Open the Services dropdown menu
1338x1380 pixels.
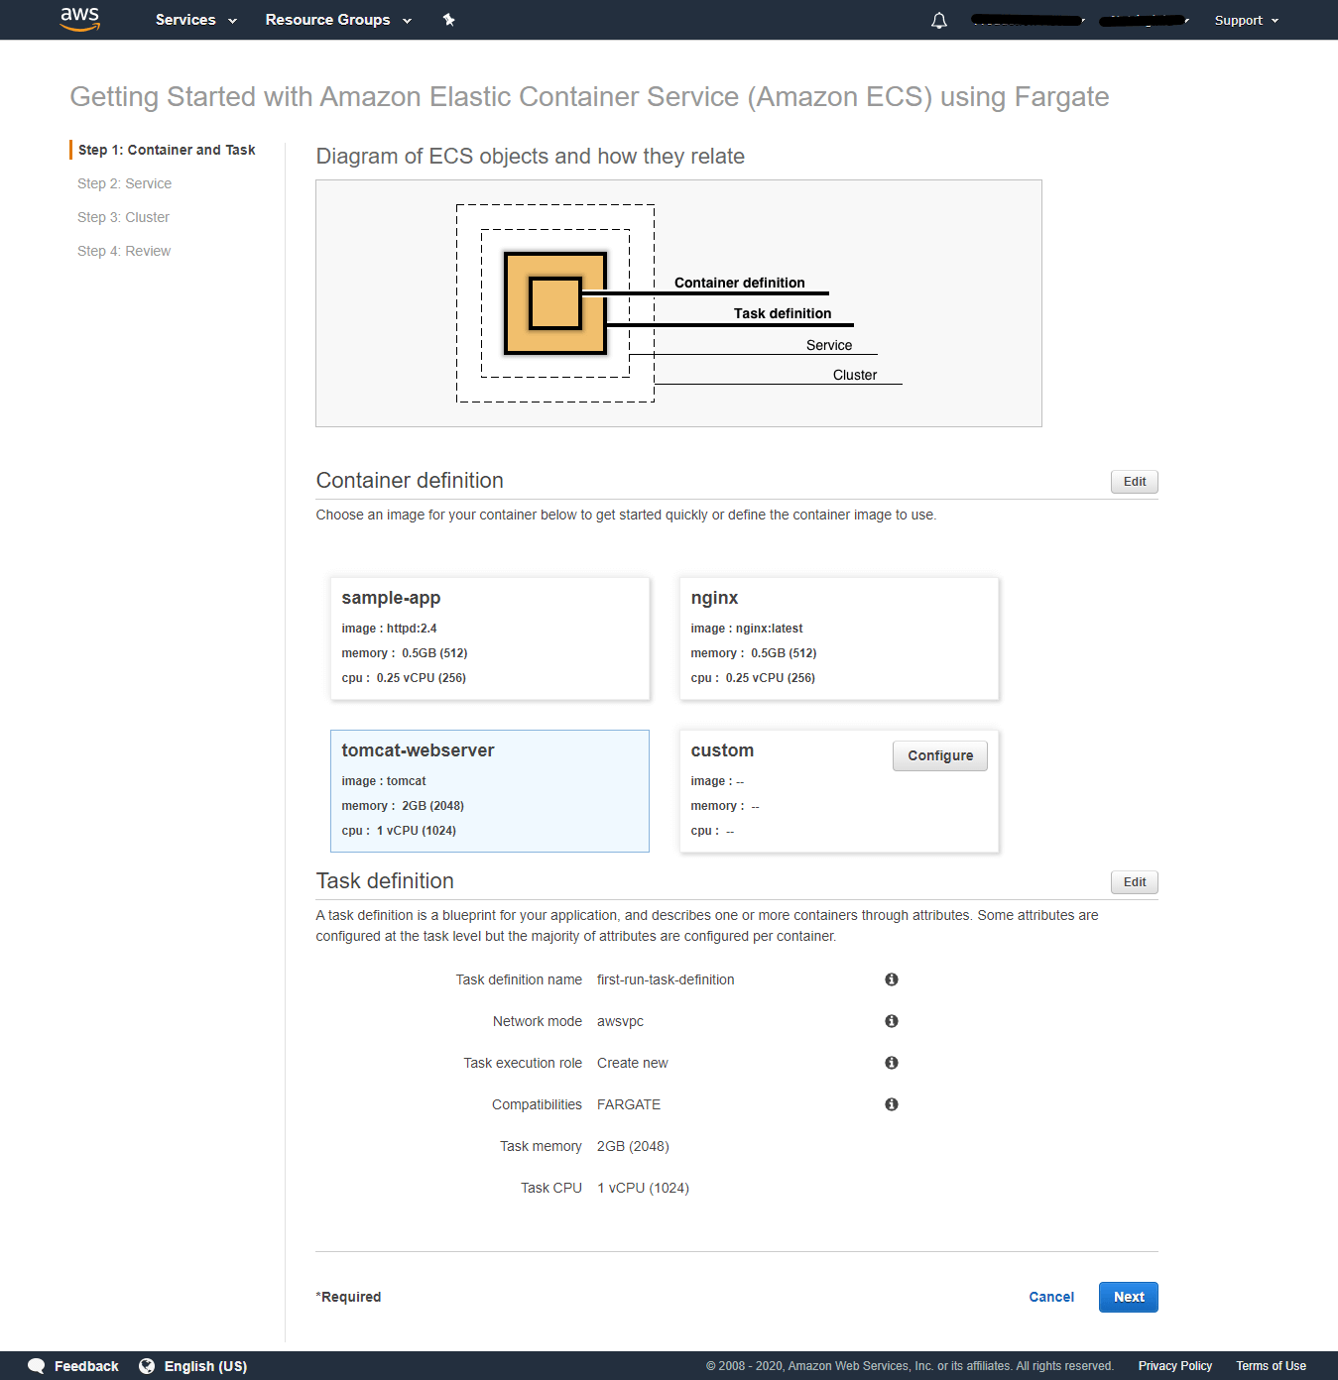(196, 20)
